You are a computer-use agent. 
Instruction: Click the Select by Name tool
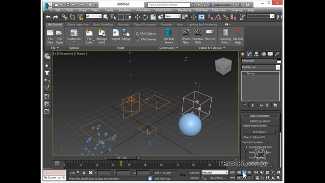113,17
